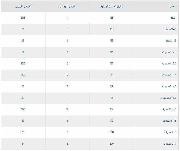
Task: Click the foot length cell 123
Action: click(x=112, y=18)
